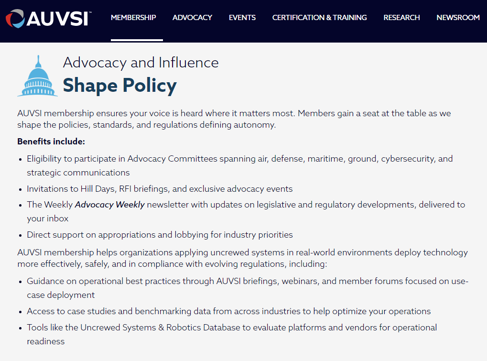Click the 'Advocacy and Influence' heading
The image size is (487, 361).
click(141, 63)
